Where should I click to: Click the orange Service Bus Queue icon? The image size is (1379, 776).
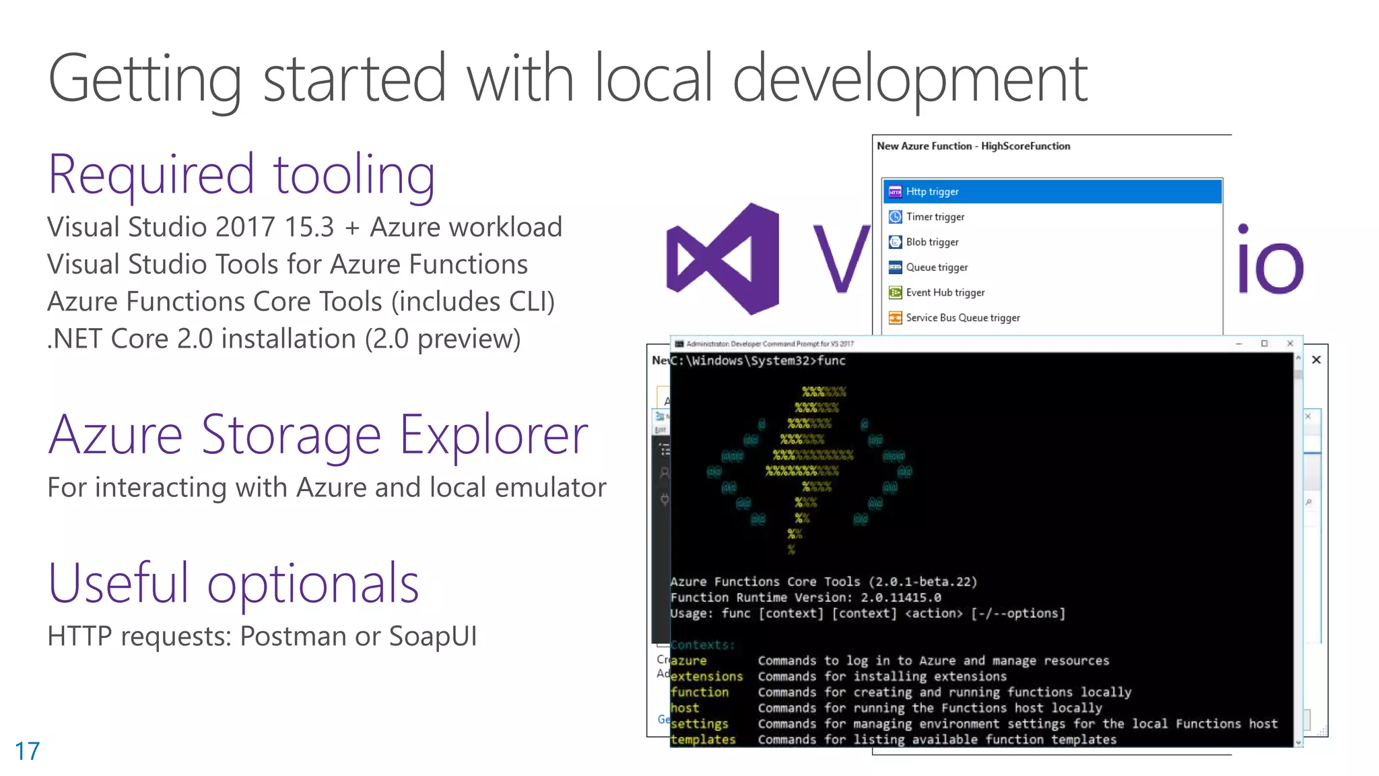tap(895, 318)
